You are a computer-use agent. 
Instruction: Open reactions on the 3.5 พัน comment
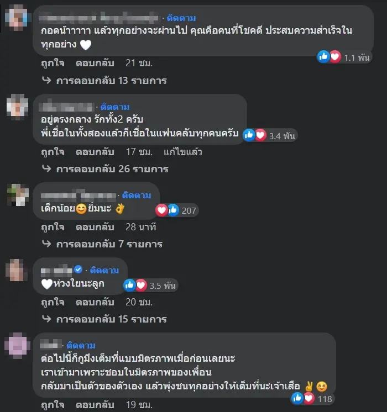coord(150,286)
